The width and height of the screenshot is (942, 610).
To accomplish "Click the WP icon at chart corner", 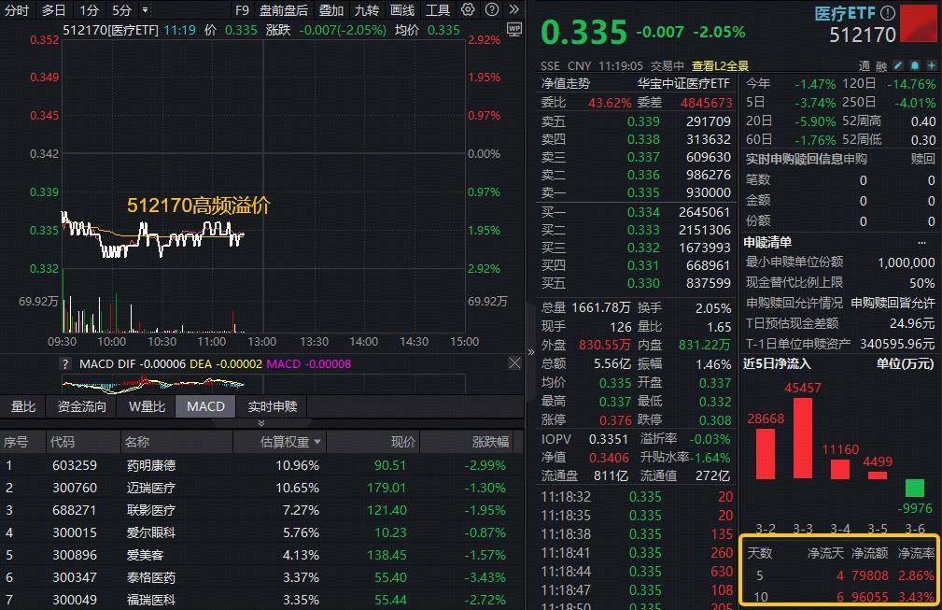I will click(x=513, y=29).
